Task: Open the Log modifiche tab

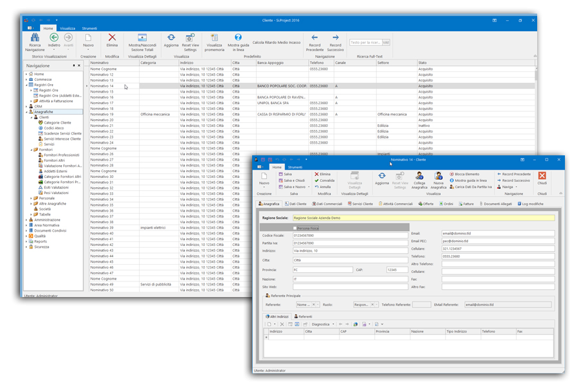Action: coord(531,204)
